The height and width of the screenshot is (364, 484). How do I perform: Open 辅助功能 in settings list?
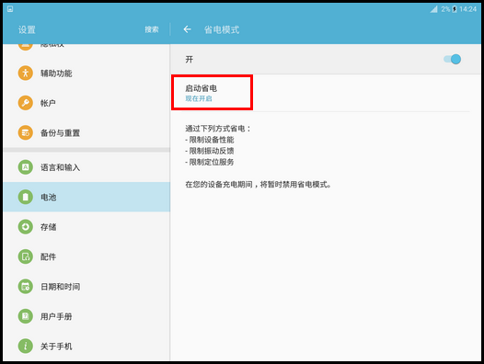pos(86,74)
